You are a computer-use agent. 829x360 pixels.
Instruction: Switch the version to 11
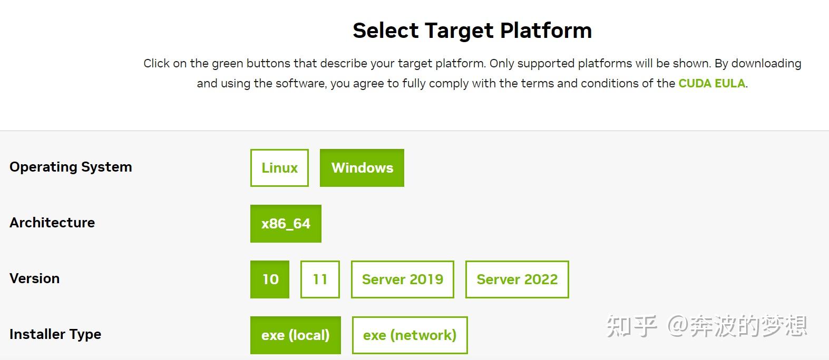point(320,279)
